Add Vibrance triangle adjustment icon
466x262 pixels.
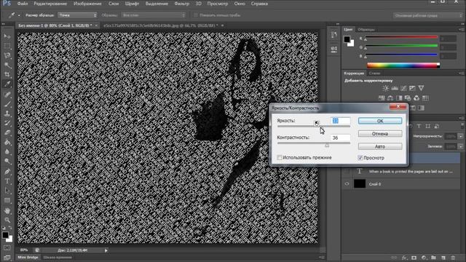pos(421,88)
